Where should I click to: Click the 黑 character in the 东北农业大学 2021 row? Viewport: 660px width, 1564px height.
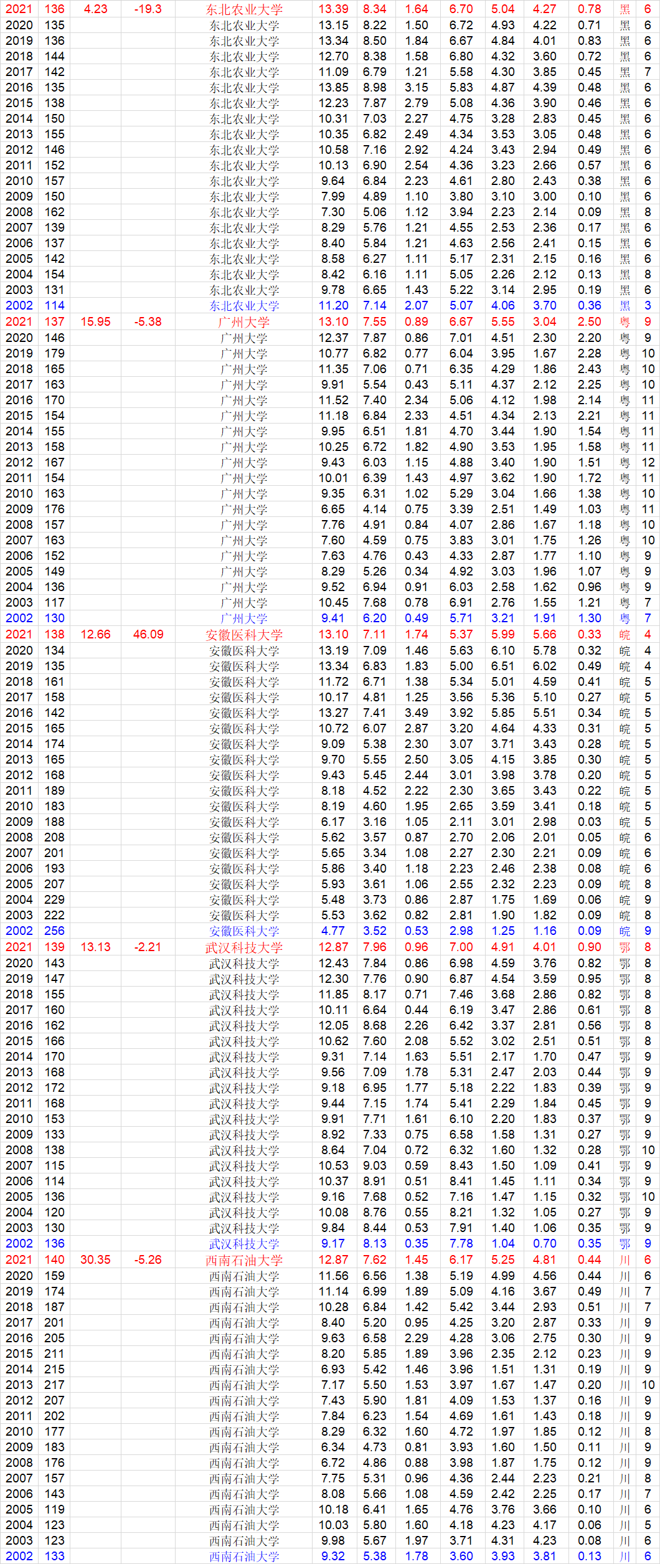pyautogui.click(x=625, y=9)
